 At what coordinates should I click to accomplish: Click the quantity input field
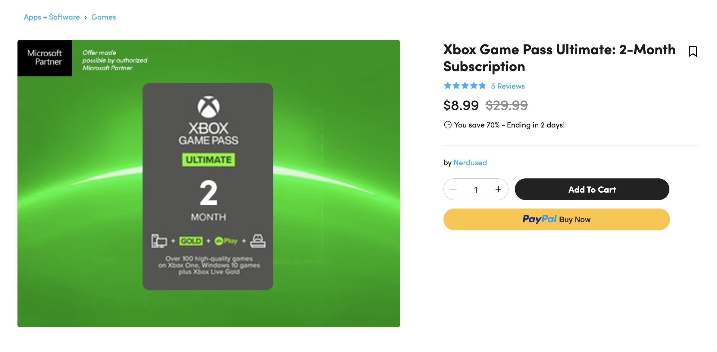point(476,189)
